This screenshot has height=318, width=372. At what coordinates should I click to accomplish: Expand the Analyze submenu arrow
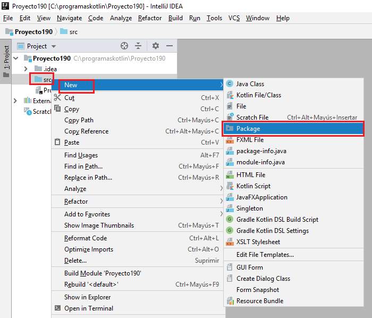pyautogui.click(x=221, y=188)
